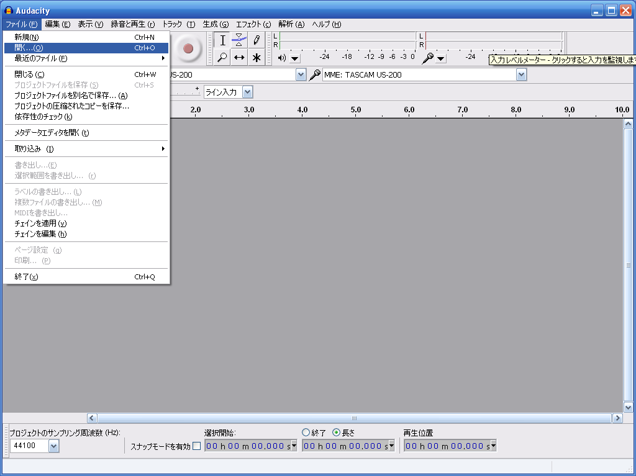Open the ヘルプ menu
636x476 pixels.
point(327,24)
